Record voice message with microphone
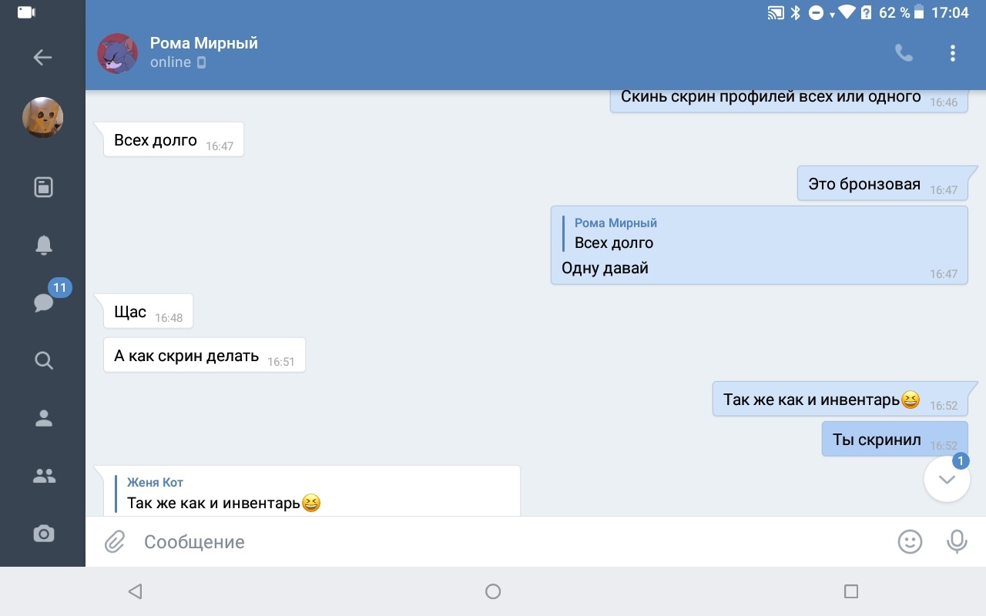Image resolution: width=986 pixels, height=616 pixels. [x=957, y=542]
